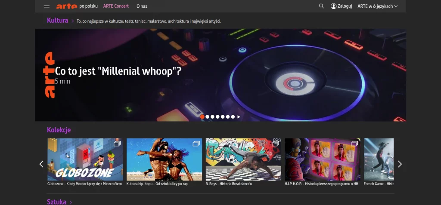Click the ARTE logo in the header

pos(66,6)
